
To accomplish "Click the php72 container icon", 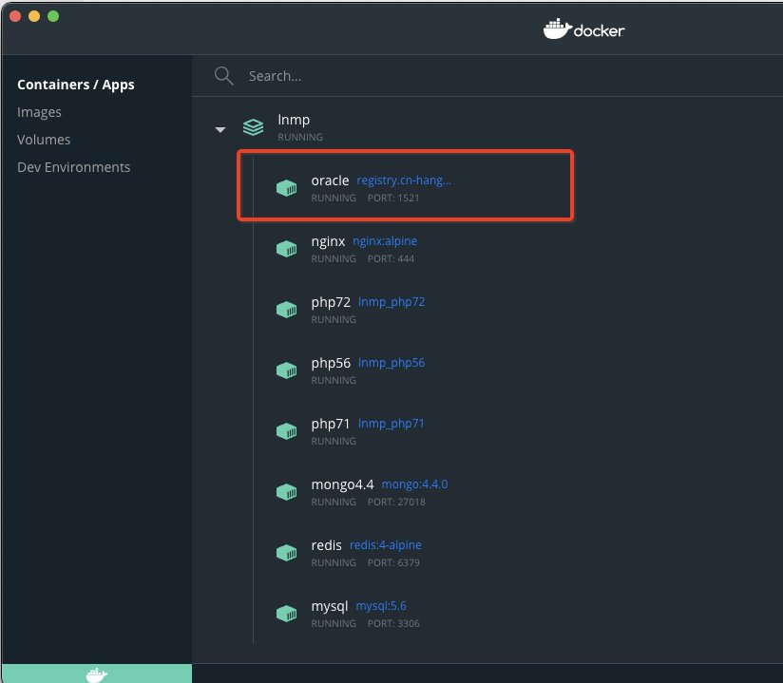I will pyautogui.click(x=286, y=310).
